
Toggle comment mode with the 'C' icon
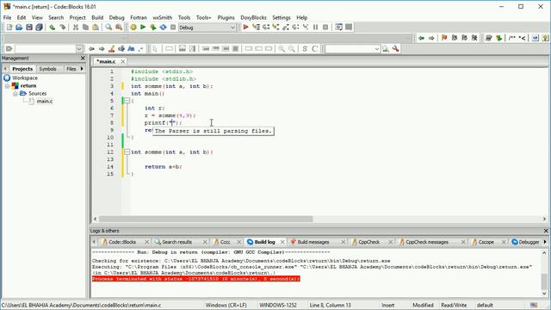[315, 49]
